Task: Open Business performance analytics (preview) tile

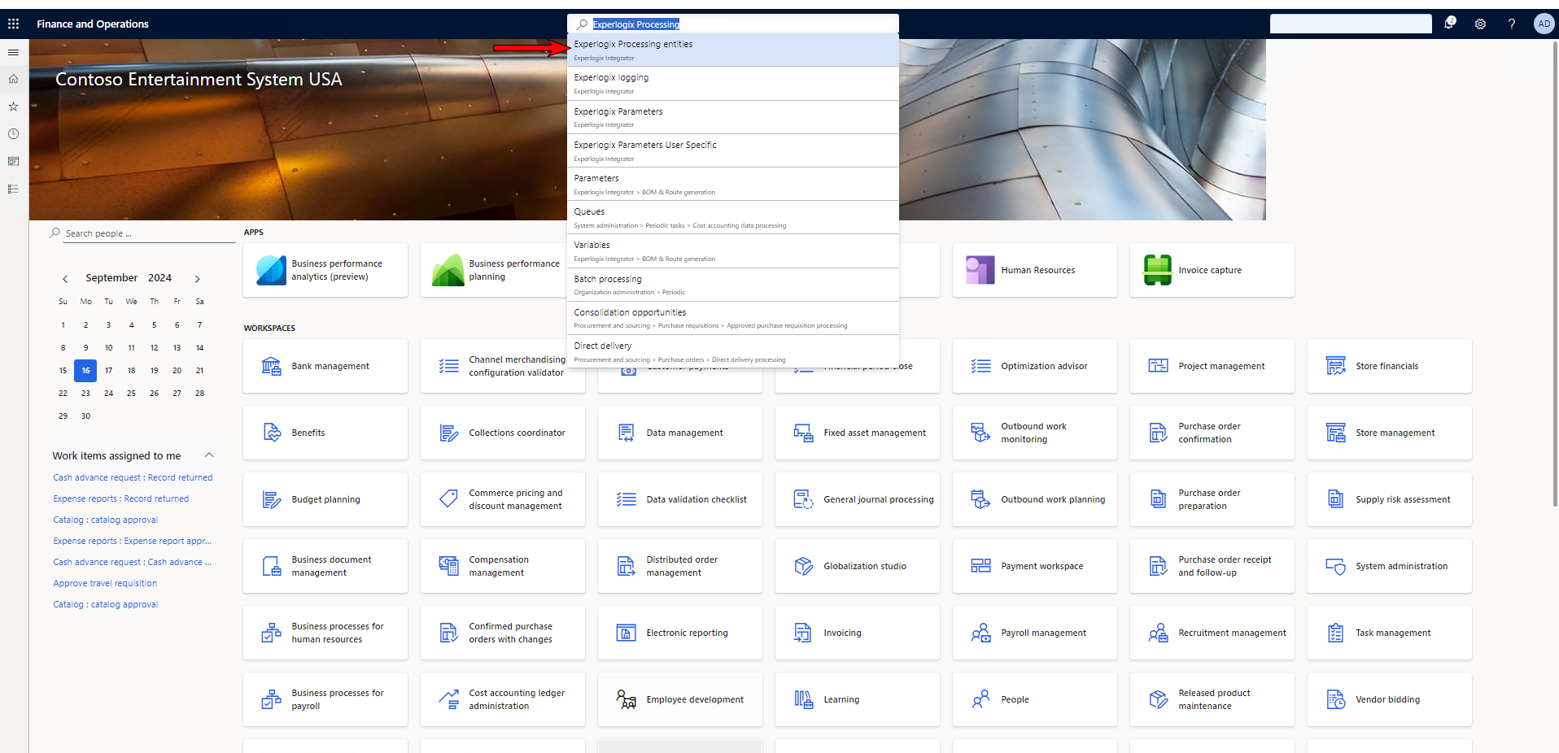Action: pos(325,270)
